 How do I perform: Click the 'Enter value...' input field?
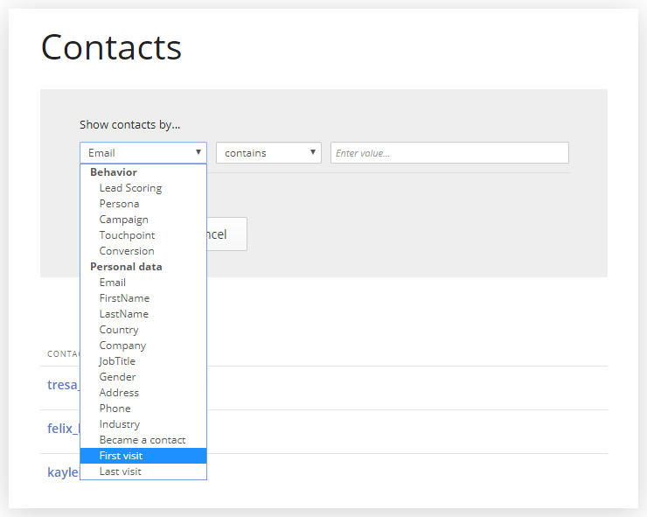pos(449,153)
